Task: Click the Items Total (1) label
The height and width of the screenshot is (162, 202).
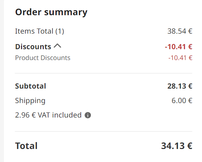Action: (x=39, y=31)
